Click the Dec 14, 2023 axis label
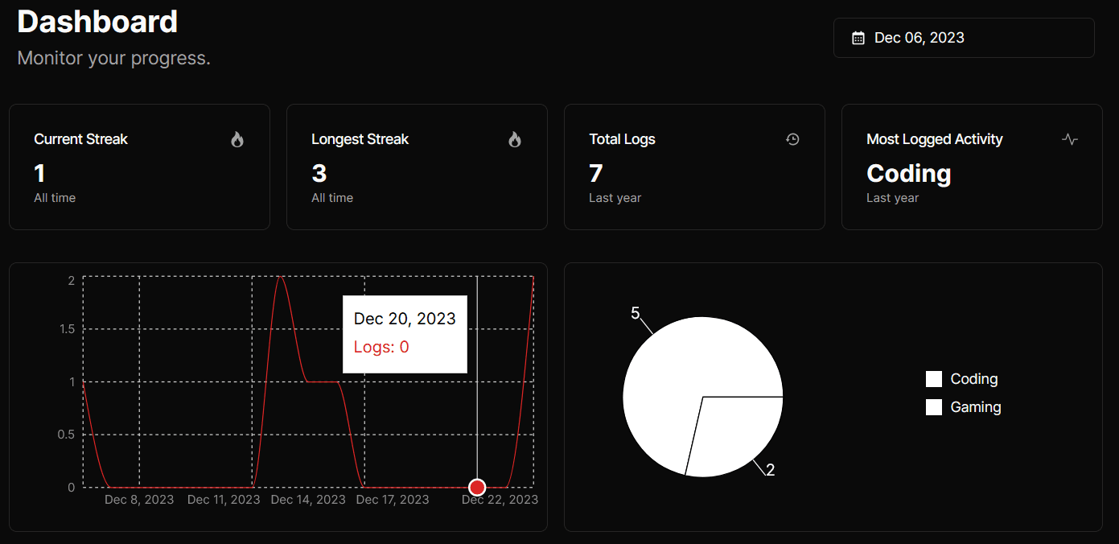 [308, 500]
